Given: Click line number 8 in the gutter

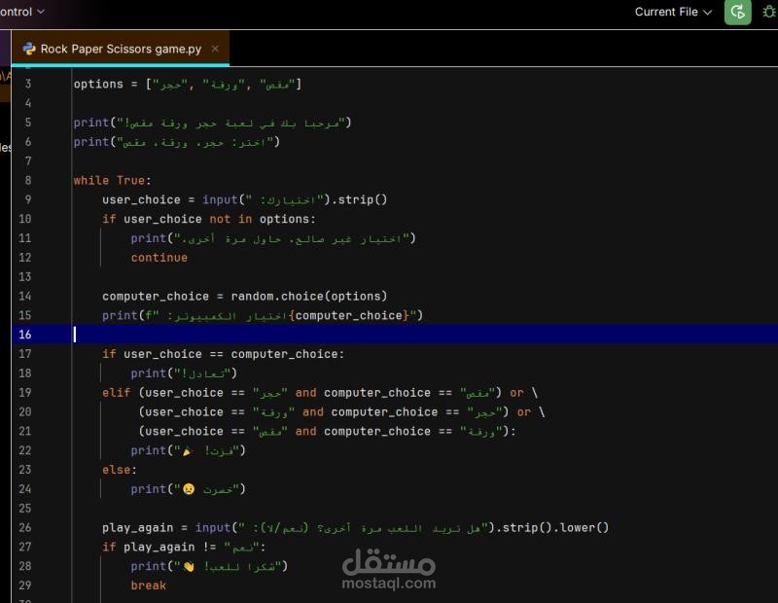Looking at the screenshot, I should (x=28, y=180).
